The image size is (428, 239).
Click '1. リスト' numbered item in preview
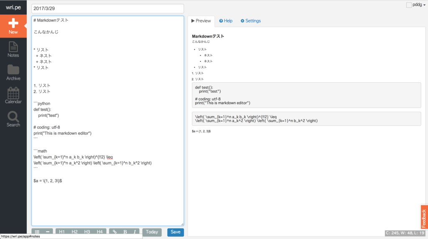point(198,73)
